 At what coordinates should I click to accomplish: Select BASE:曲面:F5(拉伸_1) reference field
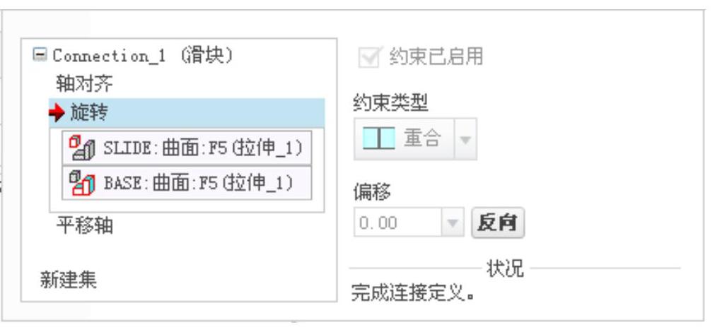(187, 183)
